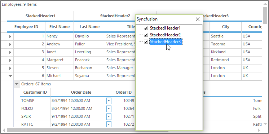Open date dropdown for TOMSP order
Image resolution: width=269 pixels, height=134 pixels.
[x=109, y=101]
